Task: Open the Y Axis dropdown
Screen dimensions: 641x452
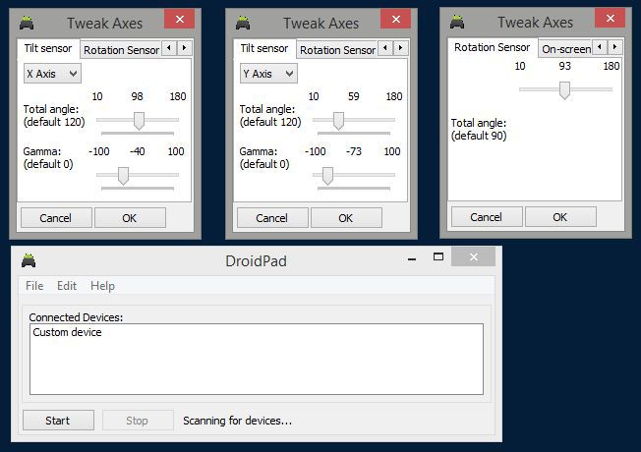Action: coord(268,74)
